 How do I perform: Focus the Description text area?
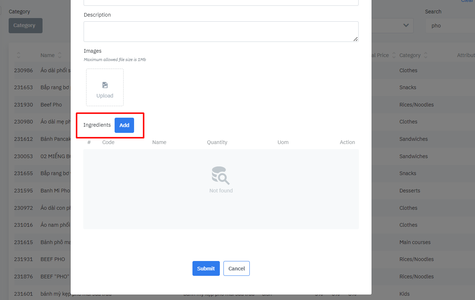[x=221, y=31]
